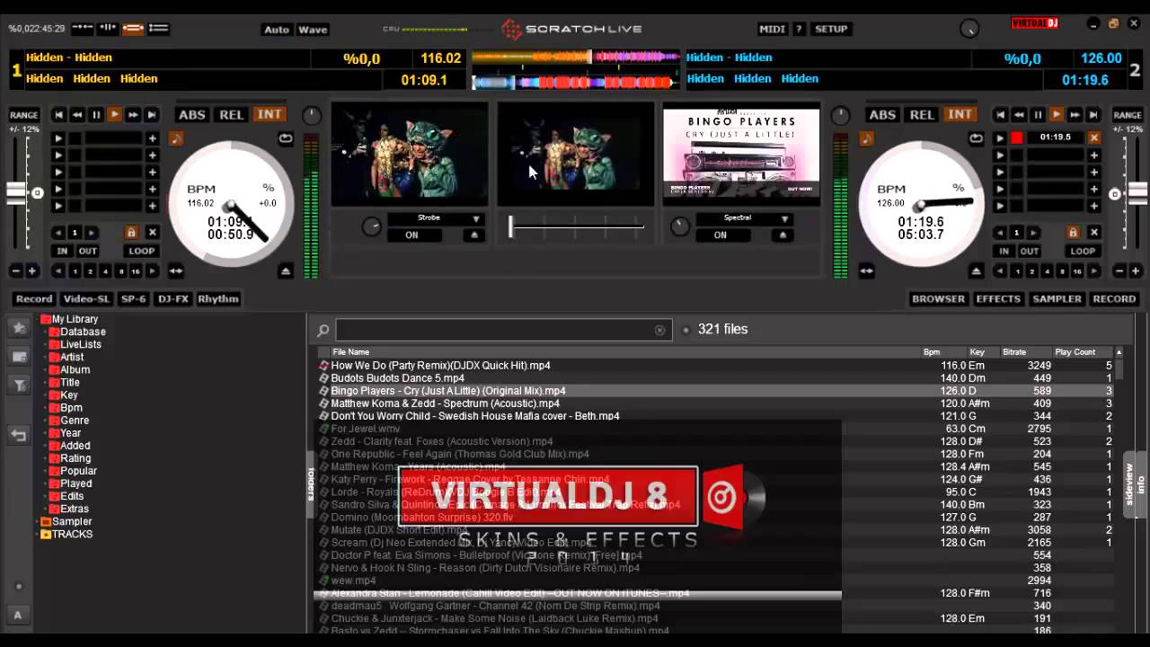1150x647 pixels.
Task: Click the search magnifier icon
Action: click(323, 330)
